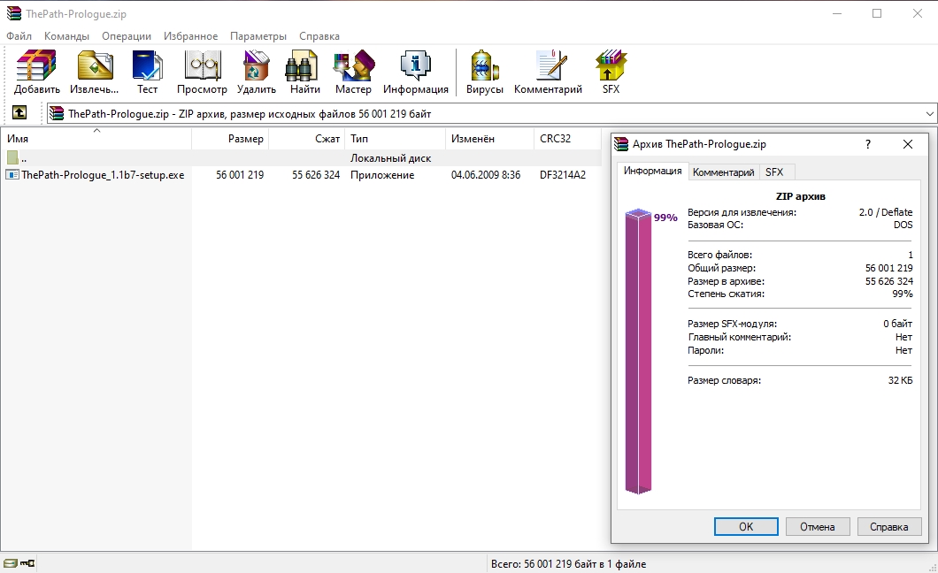Sort by the Размер column header
Image resolution: width=938 pixels, height=573 pixels.
pyautogui.click(x=230, y=139)
